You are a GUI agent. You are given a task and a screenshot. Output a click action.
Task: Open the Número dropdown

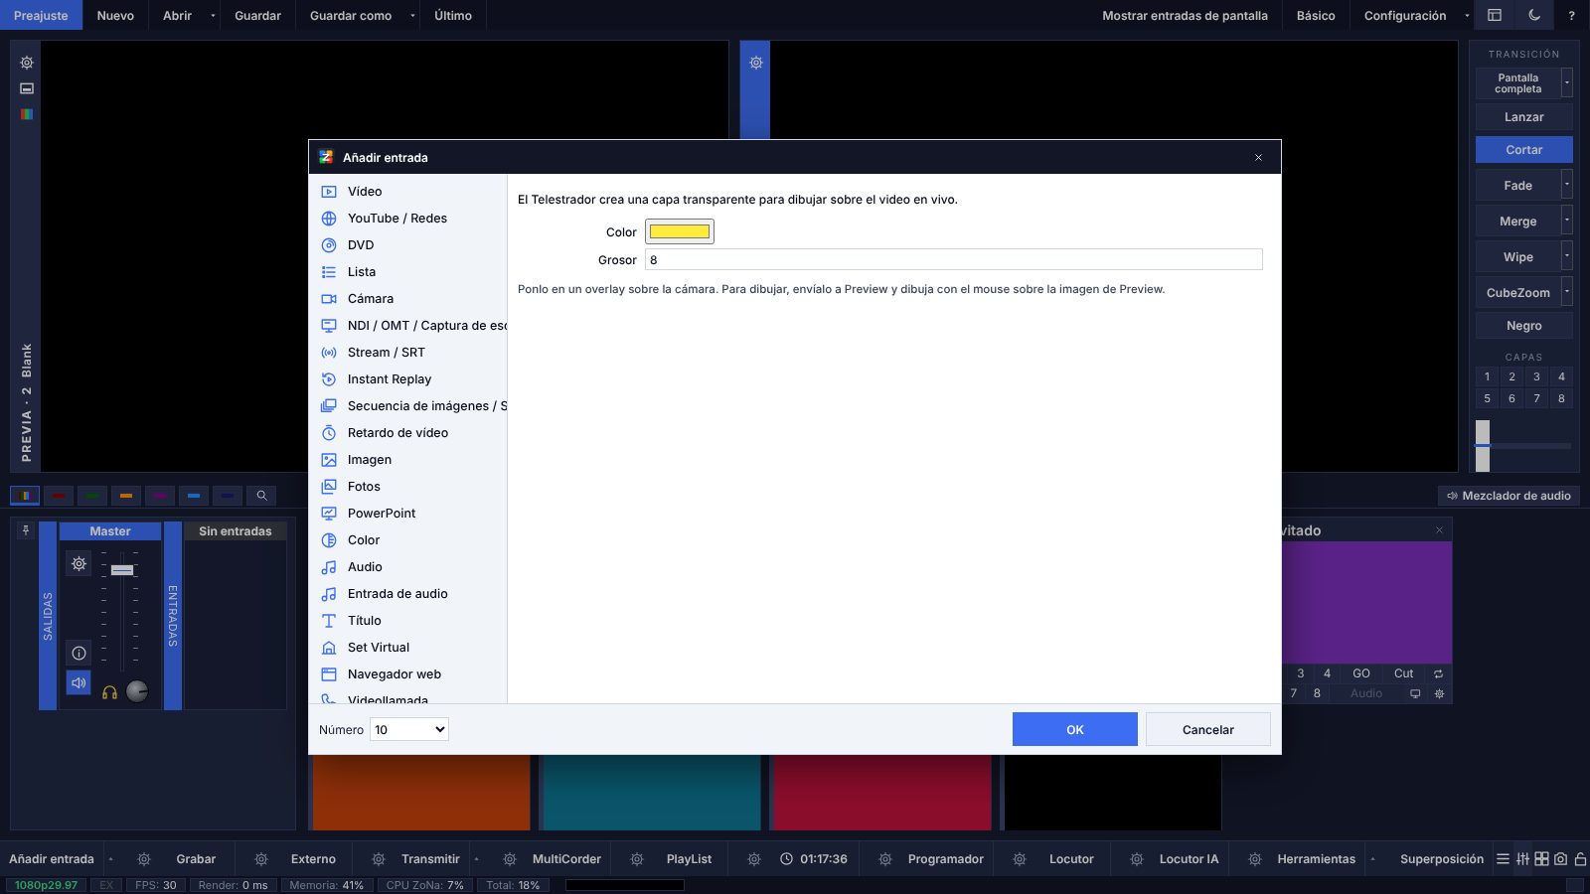(409, 730)
